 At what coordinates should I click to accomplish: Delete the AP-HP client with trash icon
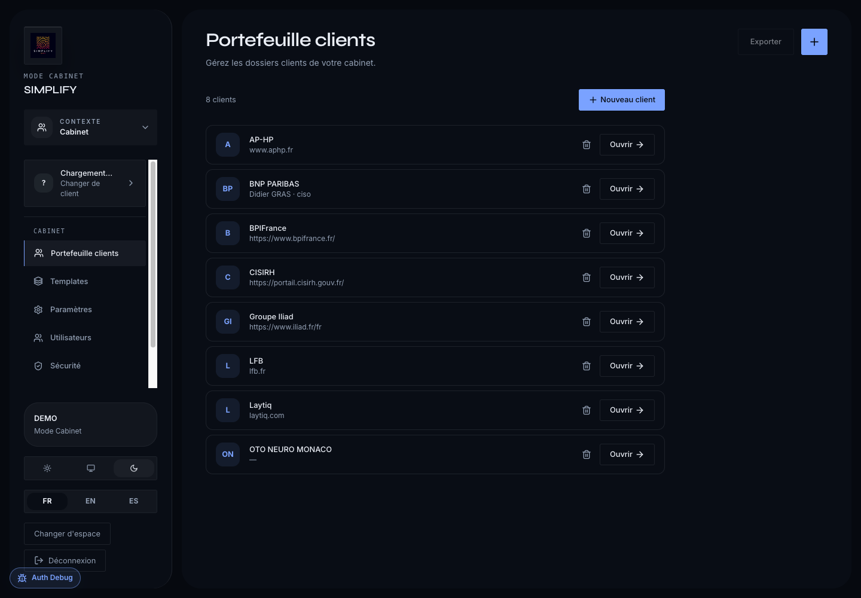pyautogui.click(x=587, y=145)
